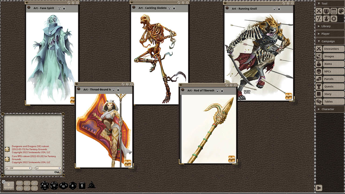
Task: Open the Modifiers +/- tool icon
Action: pos(319,18)
